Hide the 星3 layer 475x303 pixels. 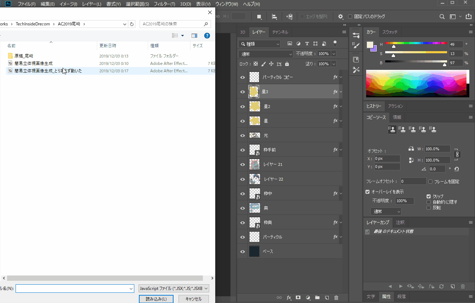(242, 92)
